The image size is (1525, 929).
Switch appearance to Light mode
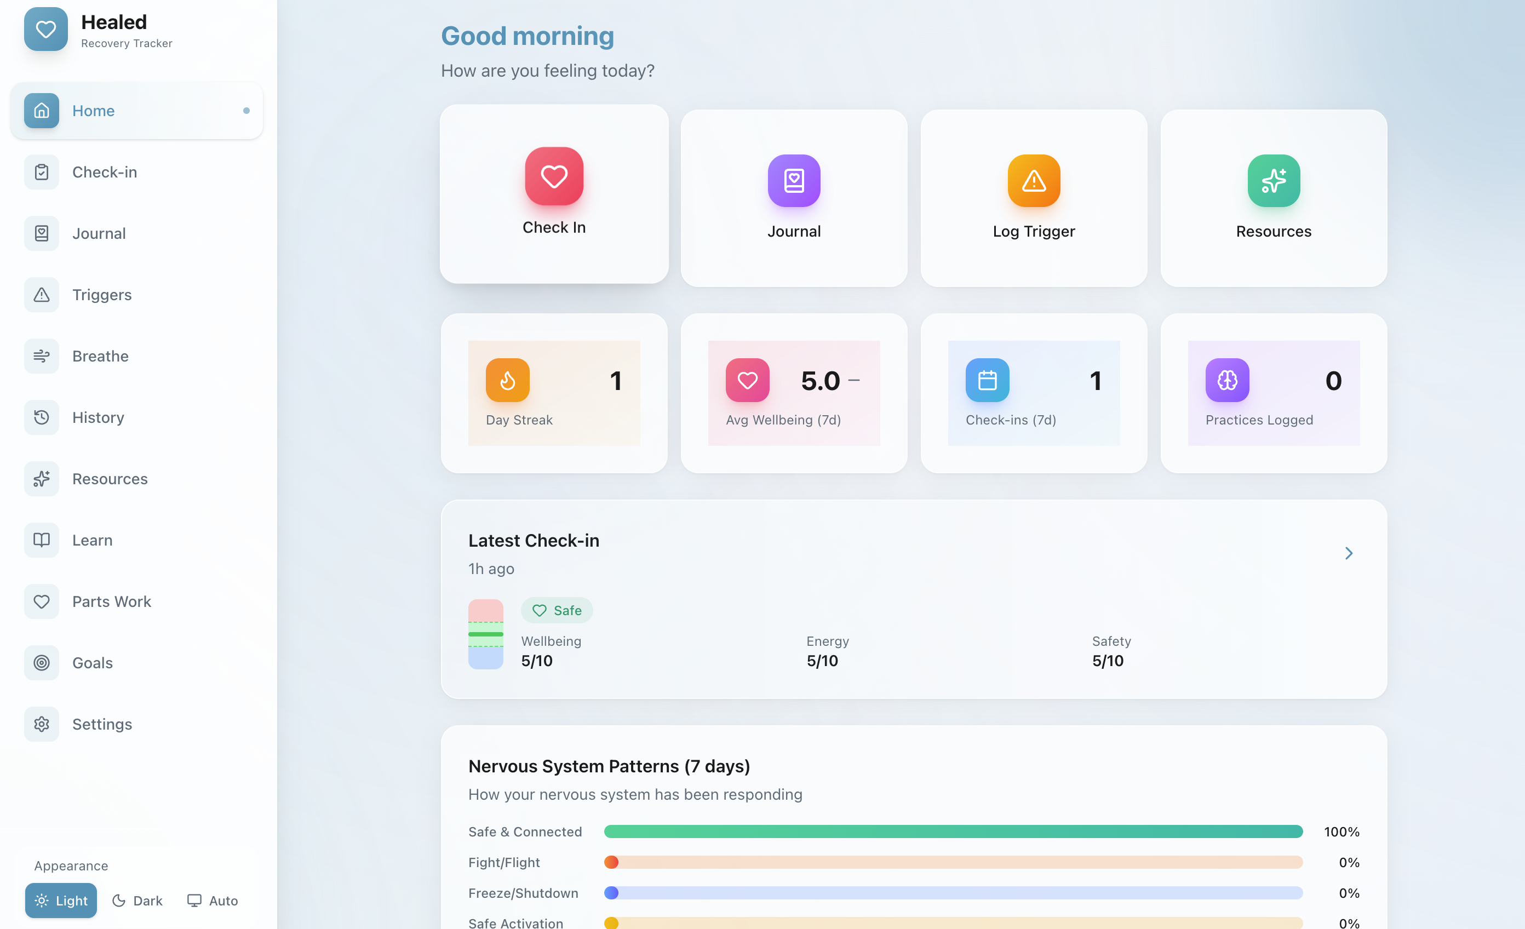click(x=61, y=900)
